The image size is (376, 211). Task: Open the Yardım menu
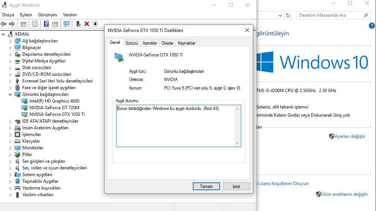click(x=70, y=15)
